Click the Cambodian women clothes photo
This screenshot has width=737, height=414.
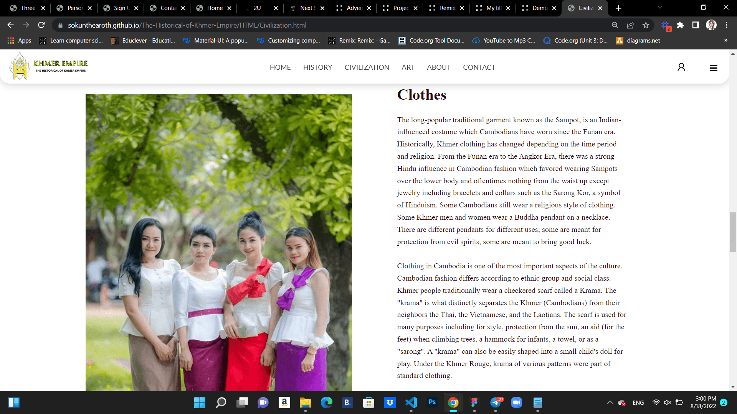coord(218,242)
